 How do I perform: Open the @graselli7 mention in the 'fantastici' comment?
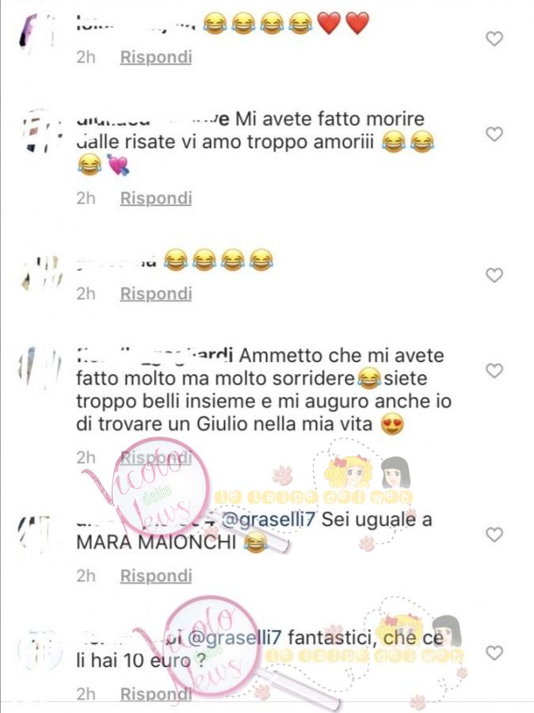click(234, 638)
